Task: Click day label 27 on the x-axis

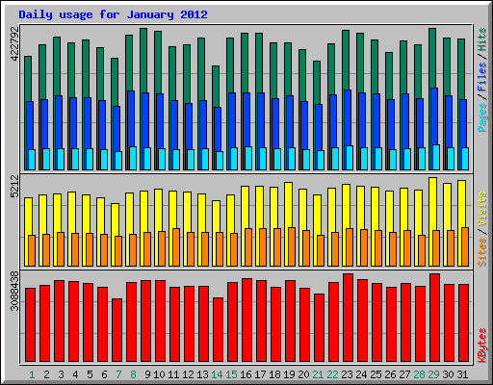Action: pyautogui.click(x=404, y=374)
